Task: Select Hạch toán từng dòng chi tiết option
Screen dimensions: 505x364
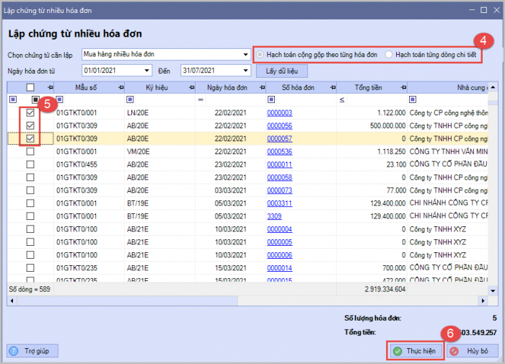Action: pyautogui.click(x=390, y=55)
